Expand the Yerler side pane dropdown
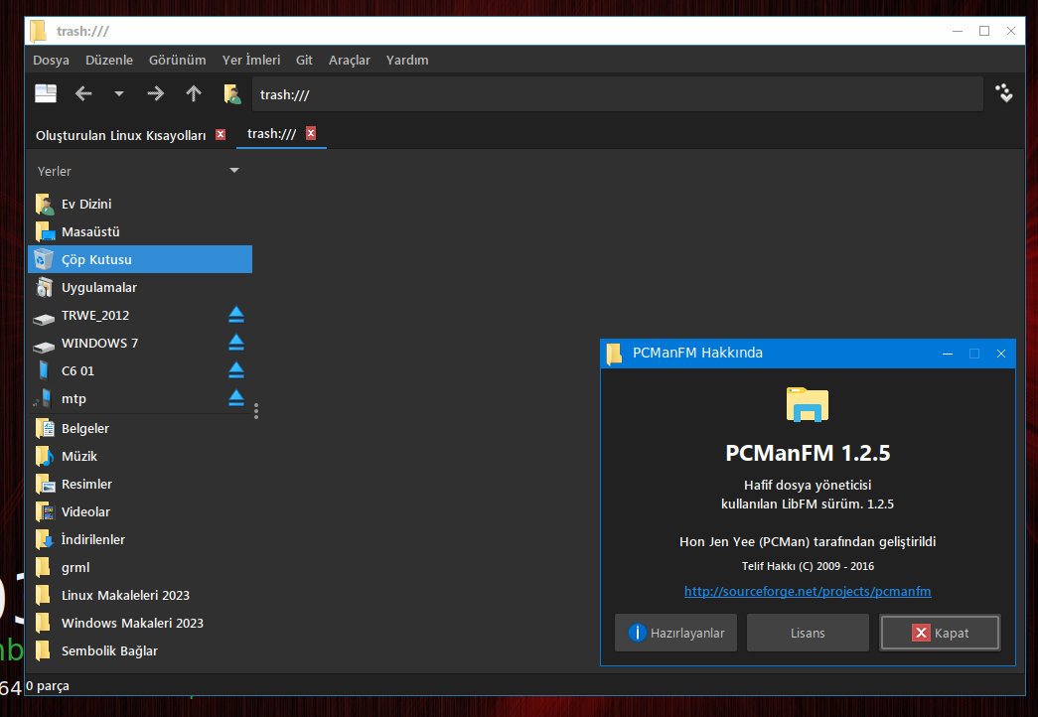Viewport: 1038px width, 717px height. pyautogui.click(x=233, y=171)
